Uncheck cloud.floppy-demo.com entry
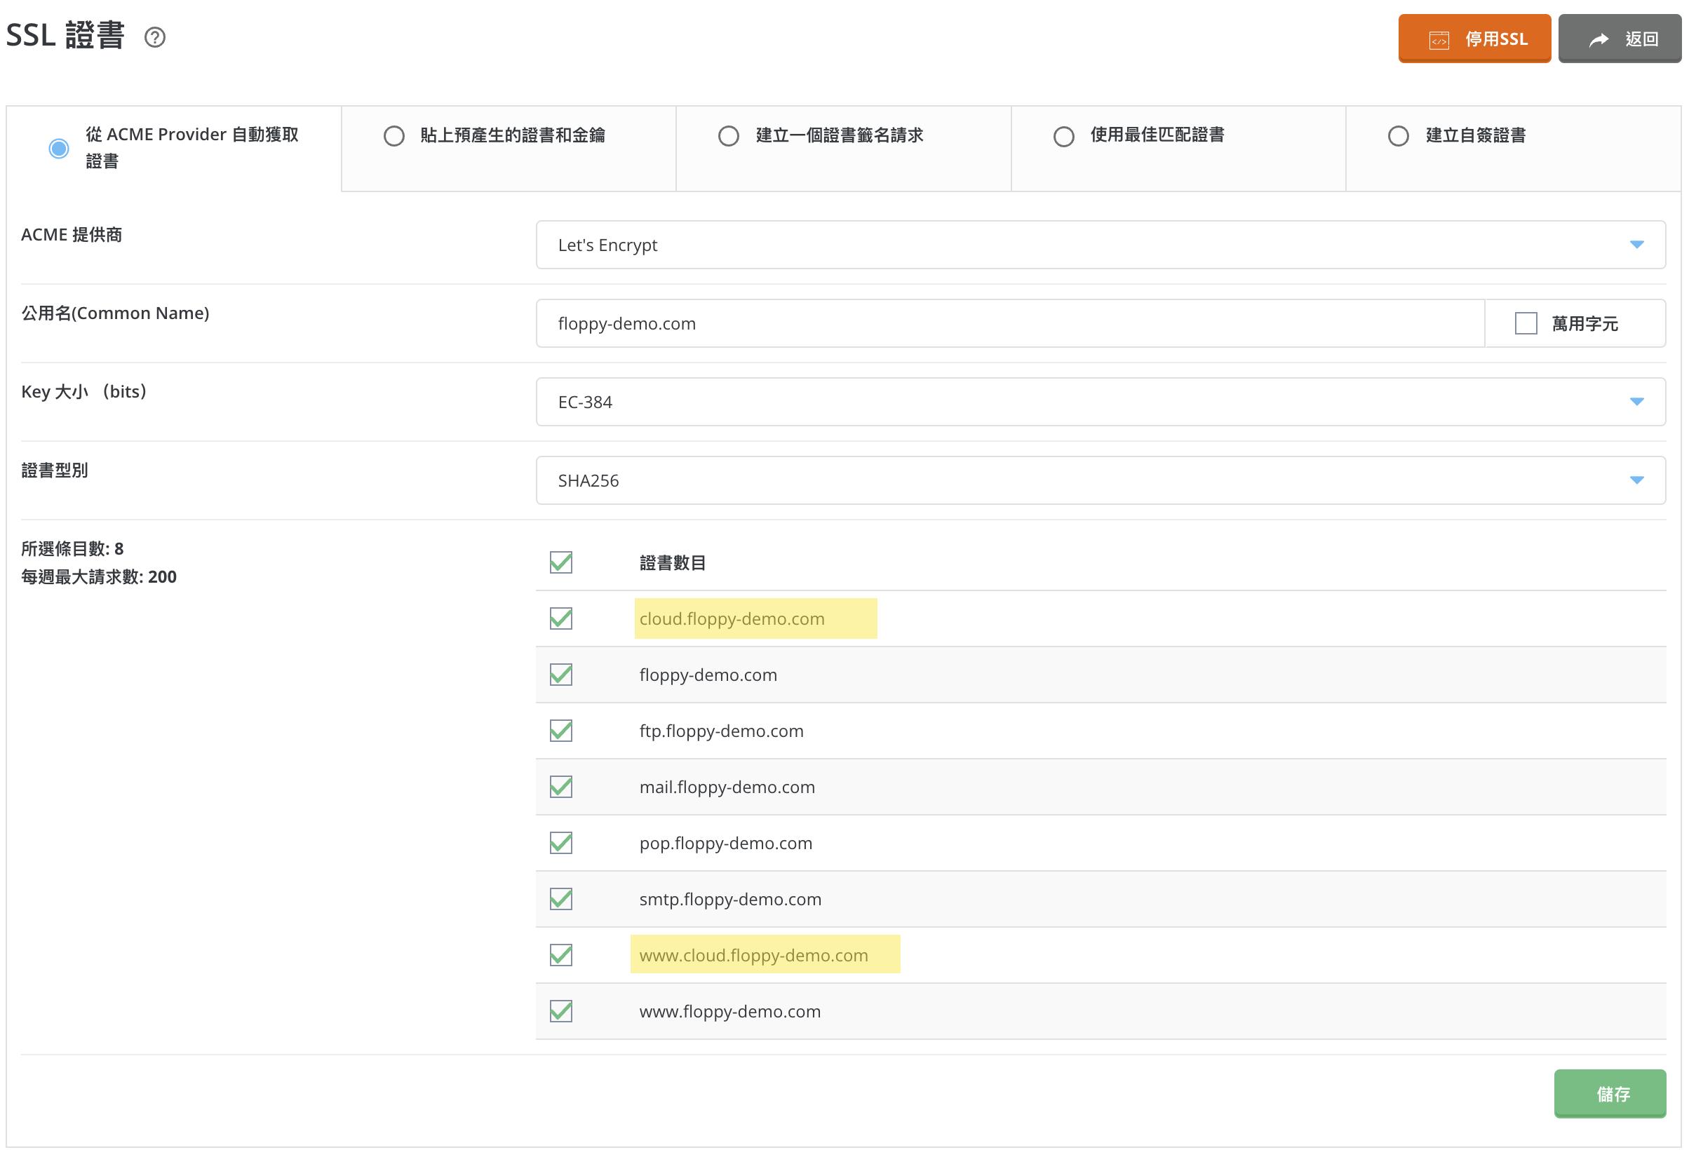Viewport: 1689px width, 1157px height. point(561,618)
